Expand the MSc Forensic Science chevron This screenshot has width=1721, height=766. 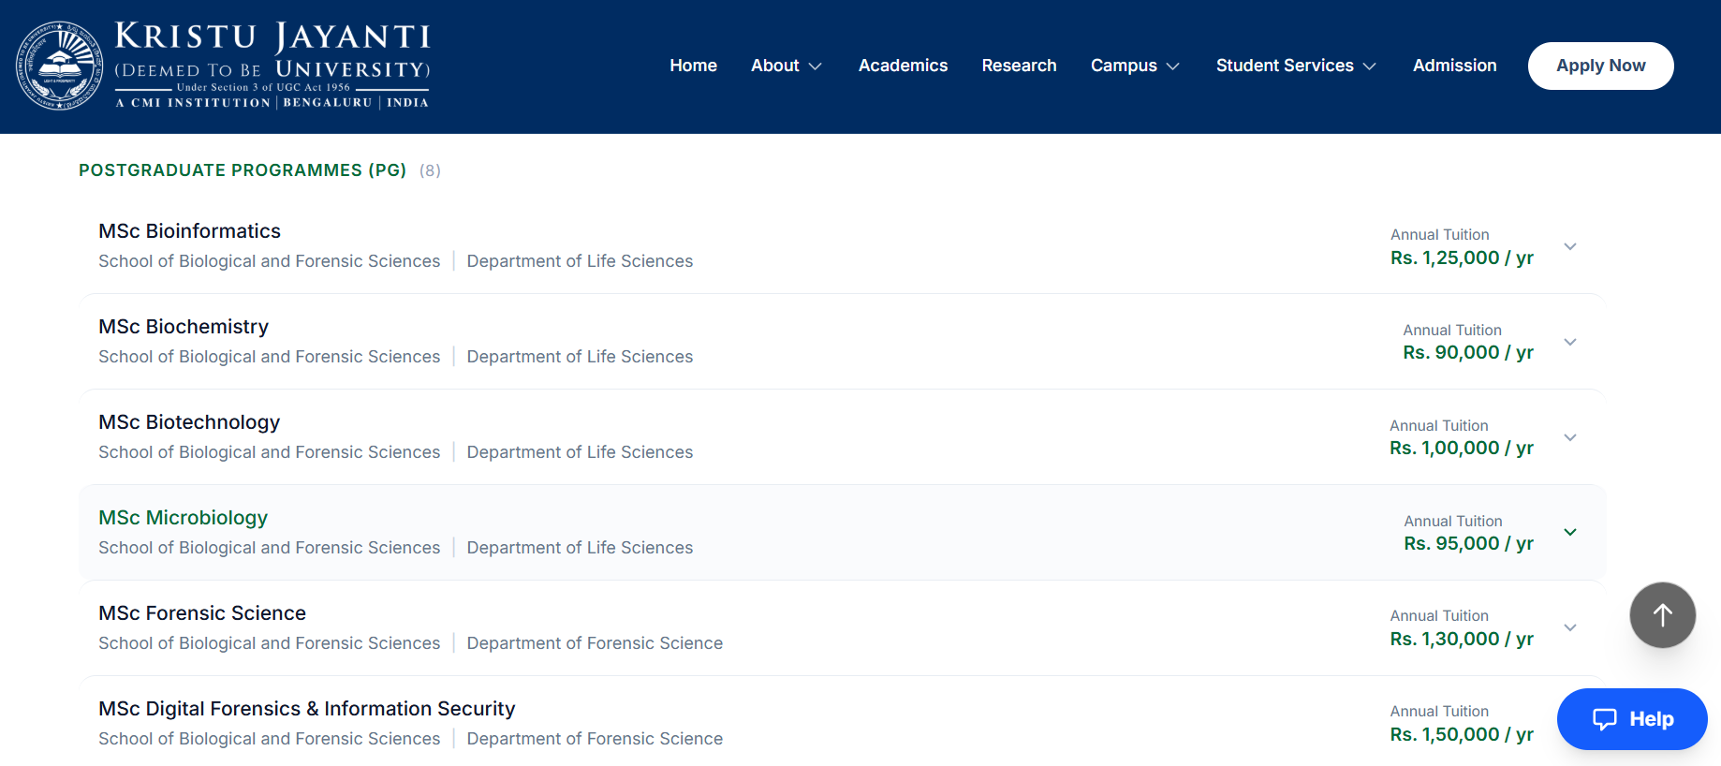point(1570,627)
